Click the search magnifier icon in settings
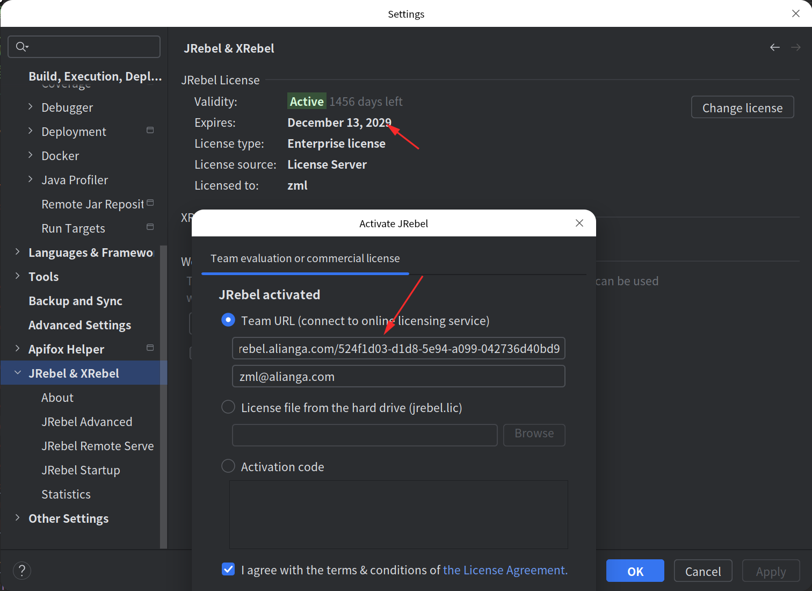This screenshot has width=812, height=591. tap(21, 47)
